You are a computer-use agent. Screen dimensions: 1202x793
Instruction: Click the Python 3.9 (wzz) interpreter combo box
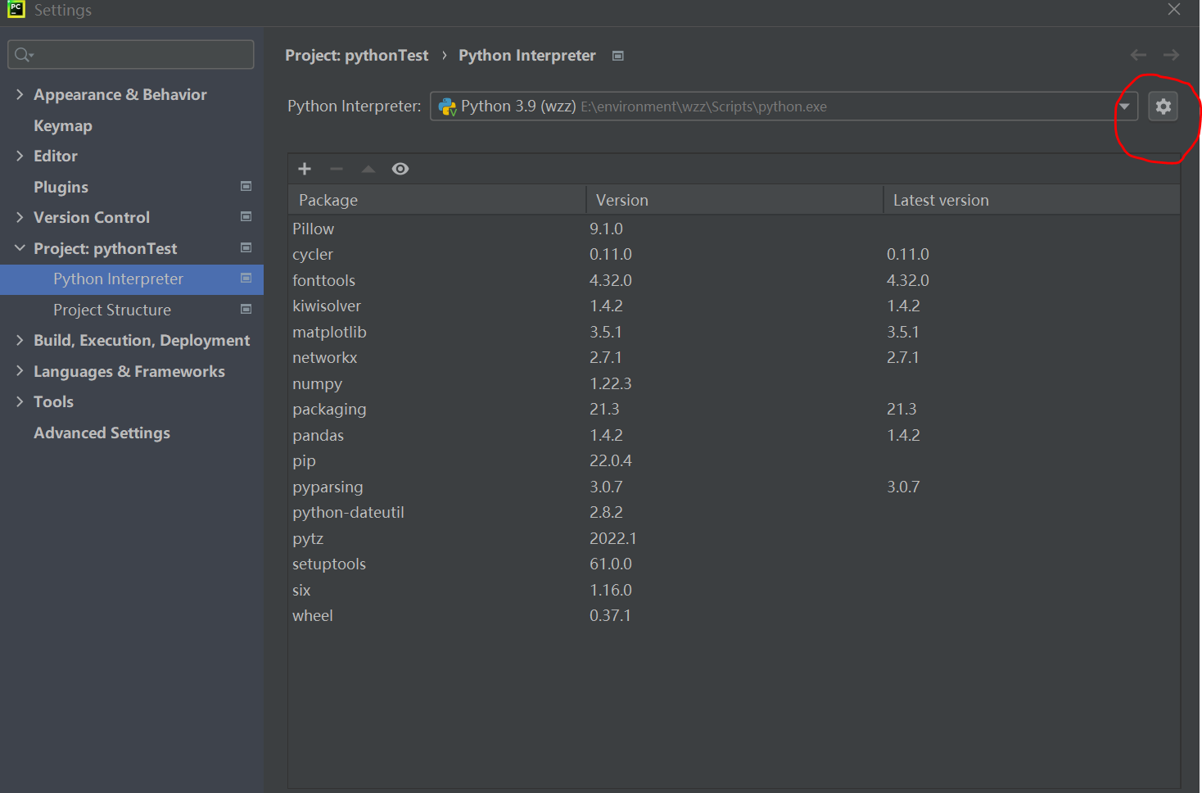[x=784, y=106]
